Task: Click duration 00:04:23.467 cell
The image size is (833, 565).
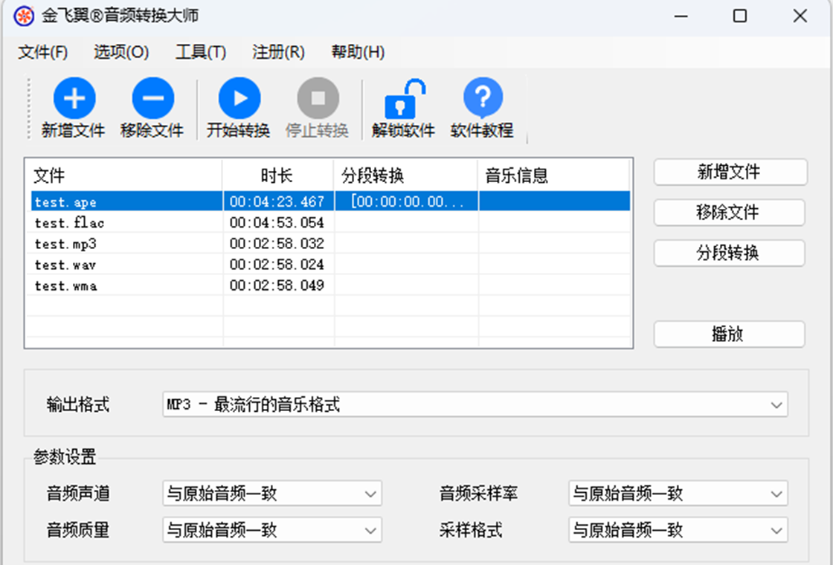Action: tap(277, 201)
